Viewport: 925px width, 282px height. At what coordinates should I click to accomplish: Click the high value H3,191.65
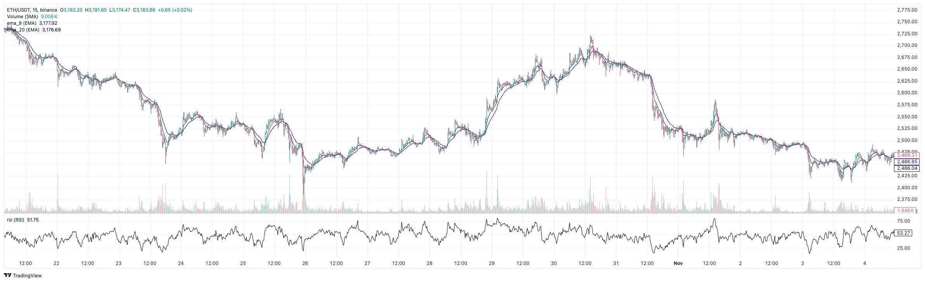(96, 10)
